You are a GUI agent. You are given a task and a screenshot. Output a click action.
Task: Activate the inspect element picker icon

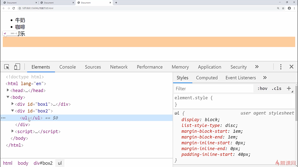pyautogui.click(x=7, y=67)
